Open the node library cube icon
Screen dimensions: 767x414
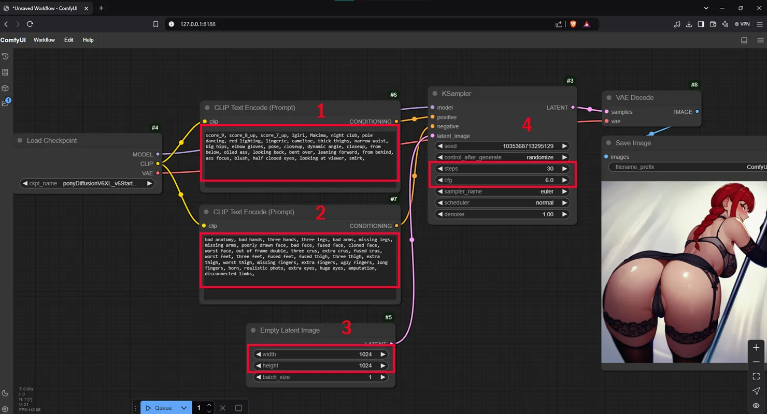5,88
